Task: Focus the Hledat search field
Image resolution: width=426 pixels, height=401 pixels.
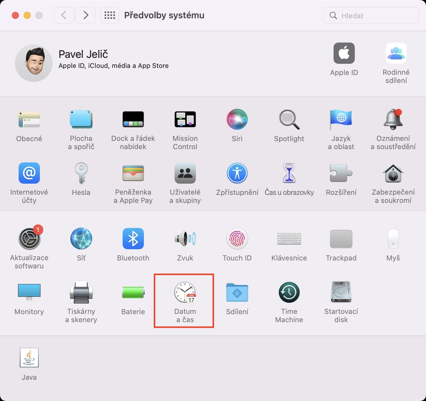Action: (x=371, y=15)
